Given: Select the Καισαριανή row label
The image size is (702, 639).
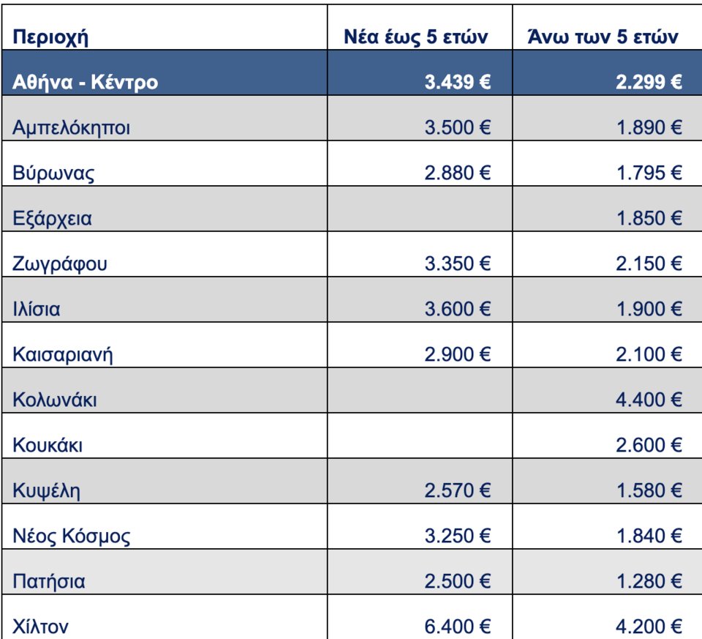Looking at the screenshot, I should click(x=63, y=354).
